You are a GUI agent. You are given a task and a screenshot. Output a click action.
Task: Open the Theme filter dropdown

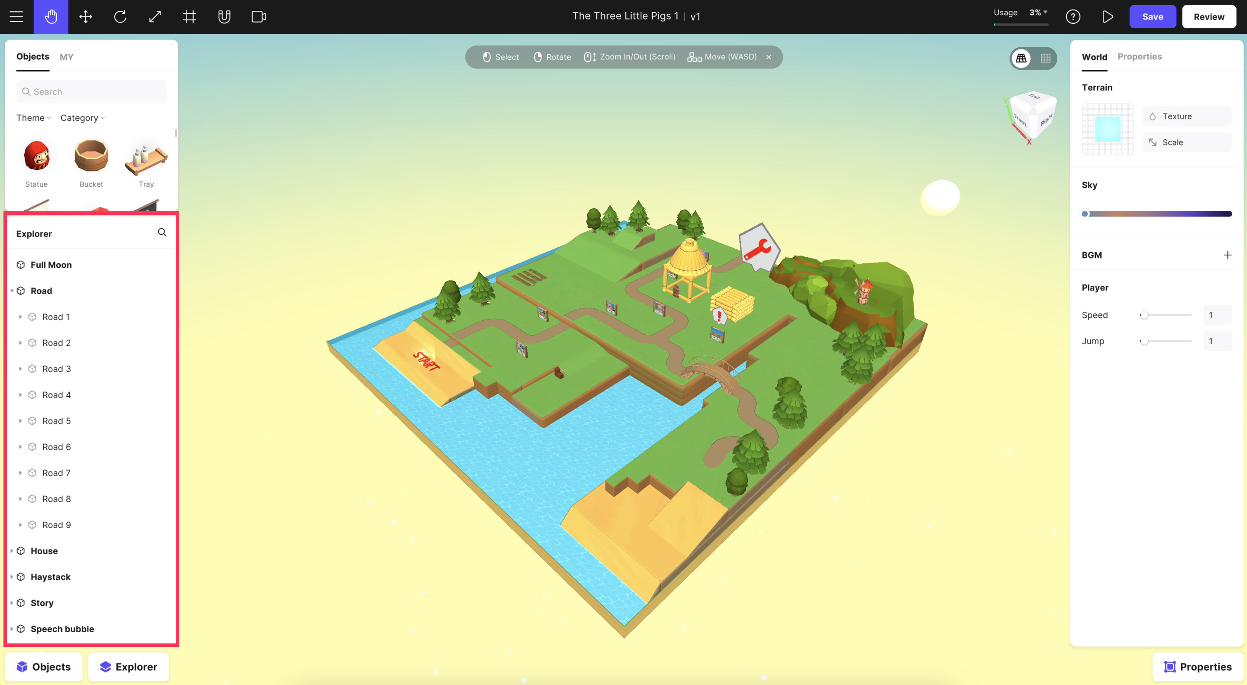[x=33, y=118]
